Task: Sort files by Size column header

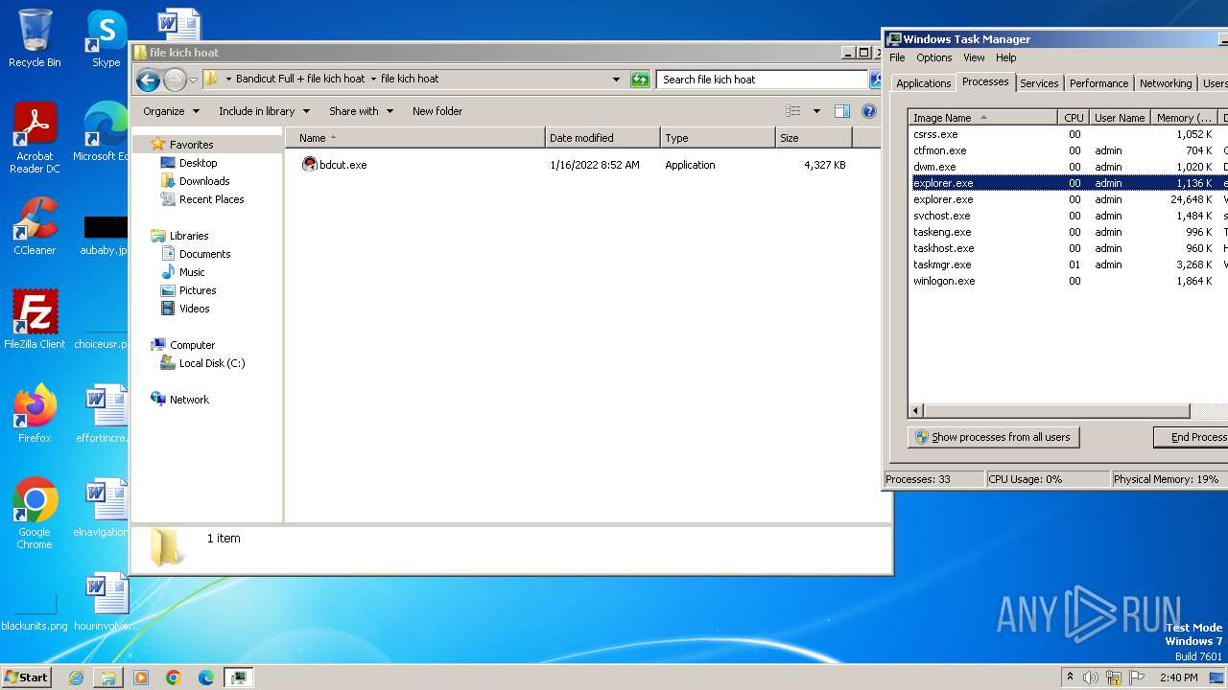Action: [814, 138]
